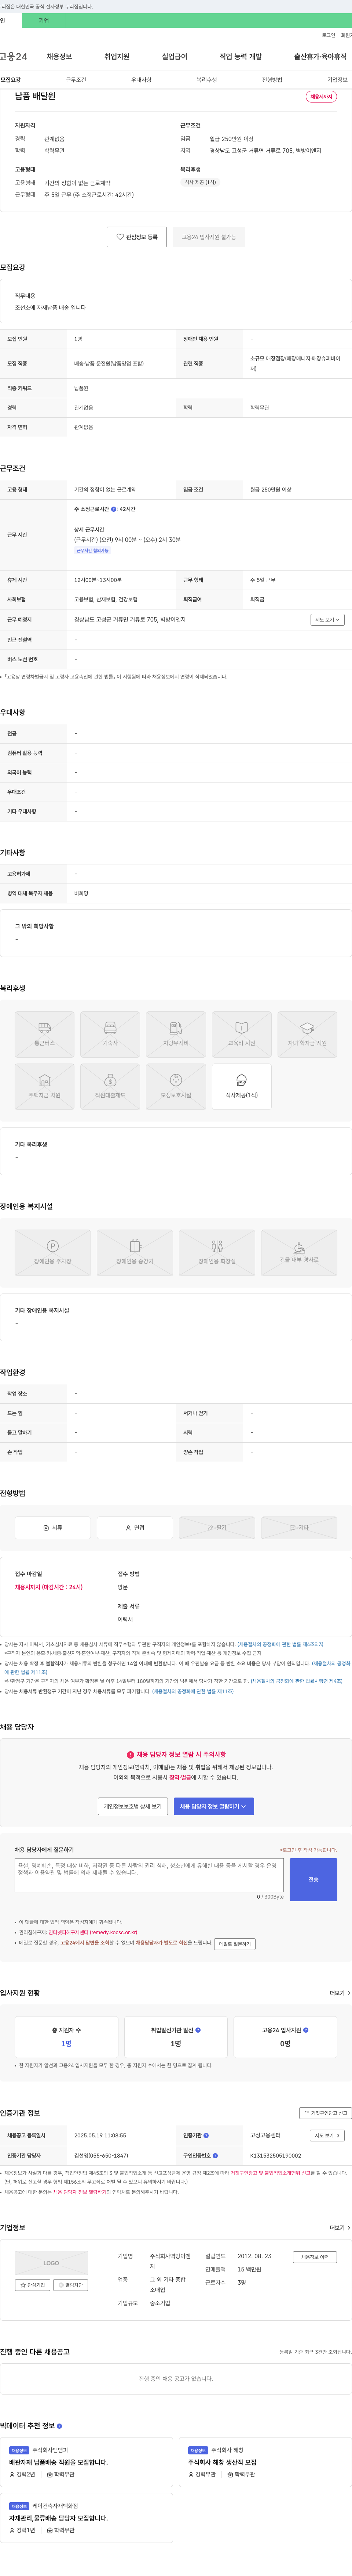
Task: Select the 면접 screening method box
Action: point(135,1528)
